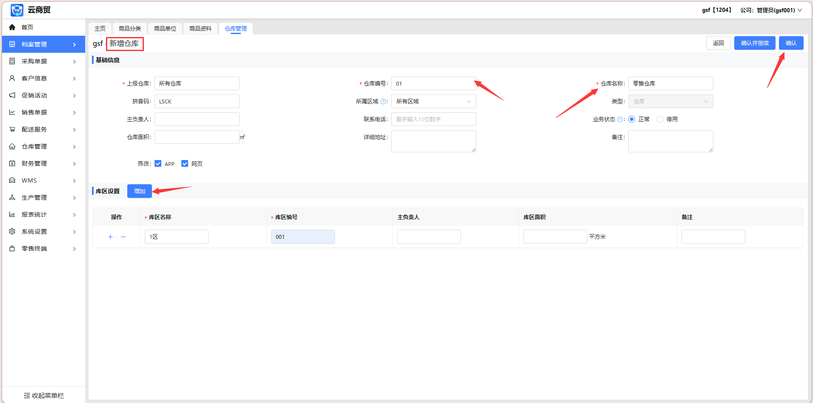Click the plus icon in 1区 row
Image resolution: width=813 pixels, height=403 pixels.
click(x=110, y=237)
